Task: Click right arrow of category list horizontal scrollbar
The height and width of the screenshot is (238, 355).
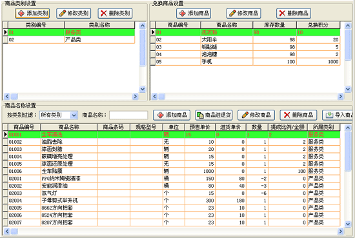Action: pos(135,96)
